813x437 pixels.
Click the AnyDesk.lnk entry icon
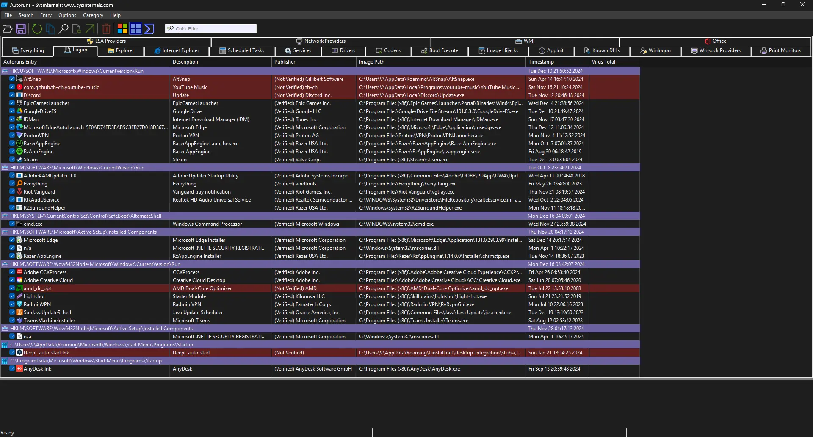click(19, 369)
